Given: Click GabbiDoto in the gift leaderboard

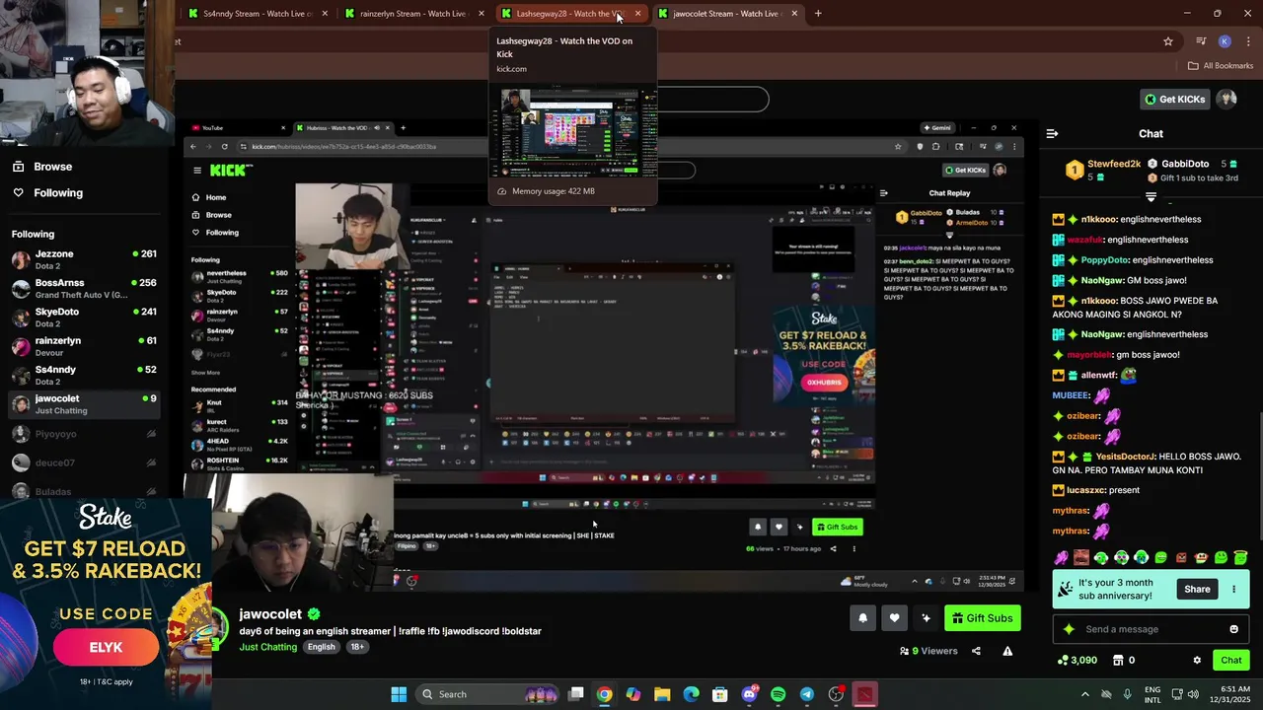Looking at the screenshot, I should point(1185,164).
